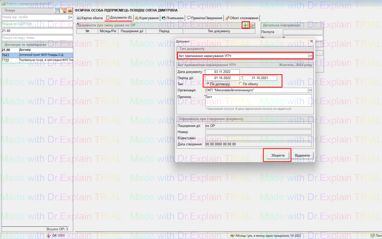Expand the Назва юр. особи dropdown
Viewport: 382px width, 239px height.
pyautogui.click(x=70, y=18)
